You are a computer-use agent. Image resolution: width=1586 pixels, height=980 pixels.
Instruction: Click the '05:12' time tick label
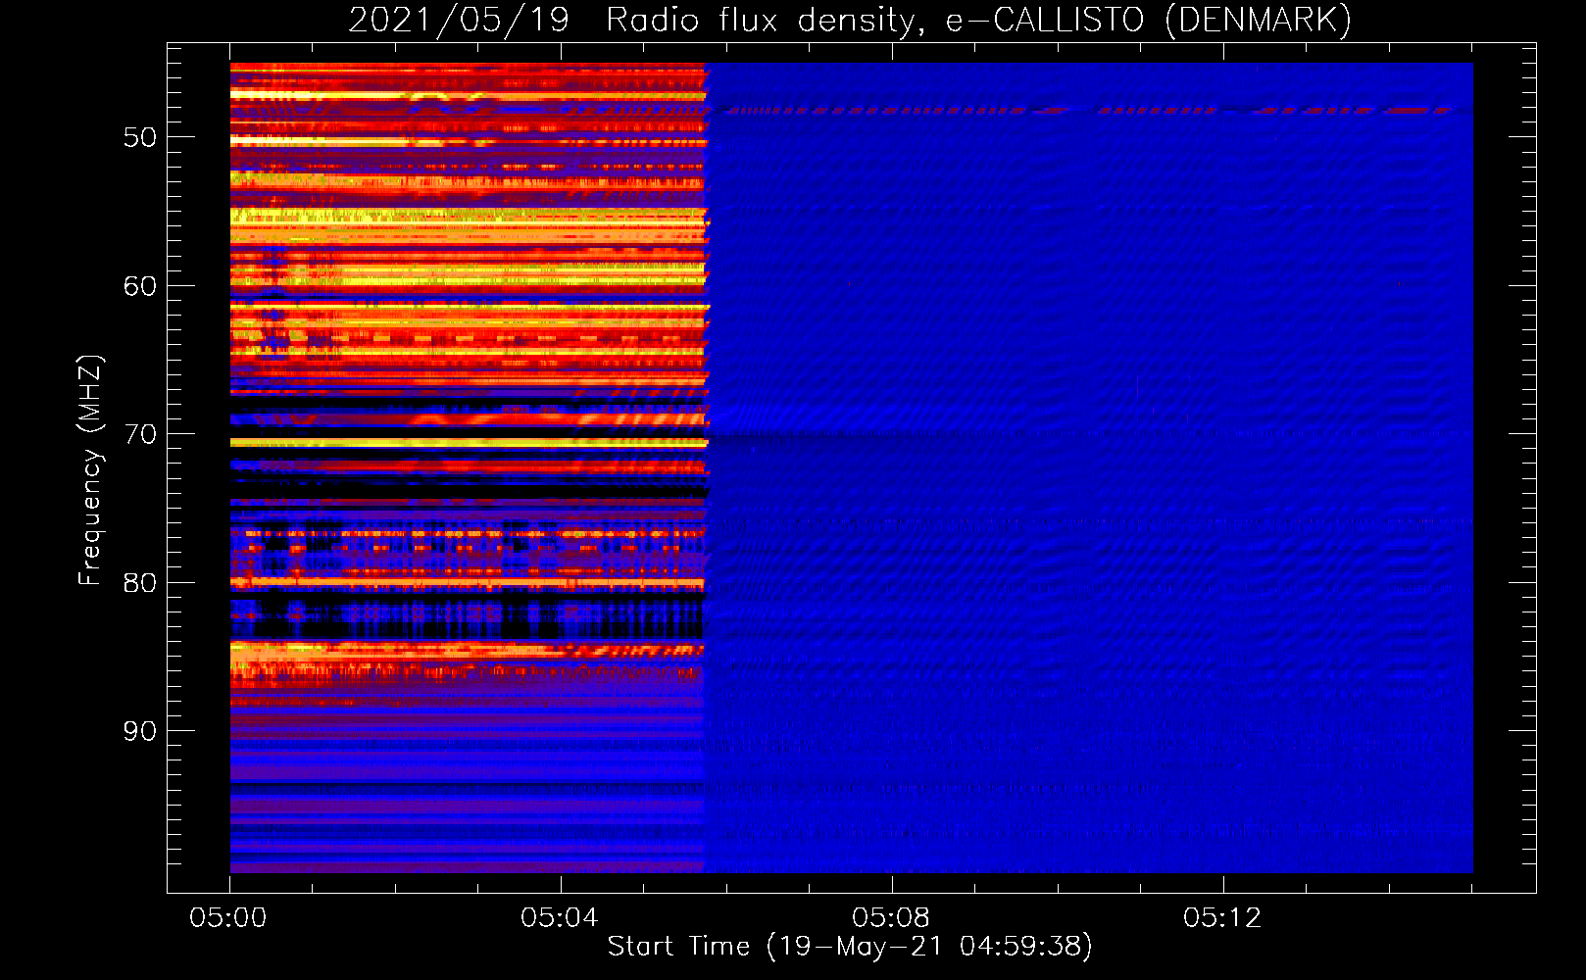coord(1222,918)
